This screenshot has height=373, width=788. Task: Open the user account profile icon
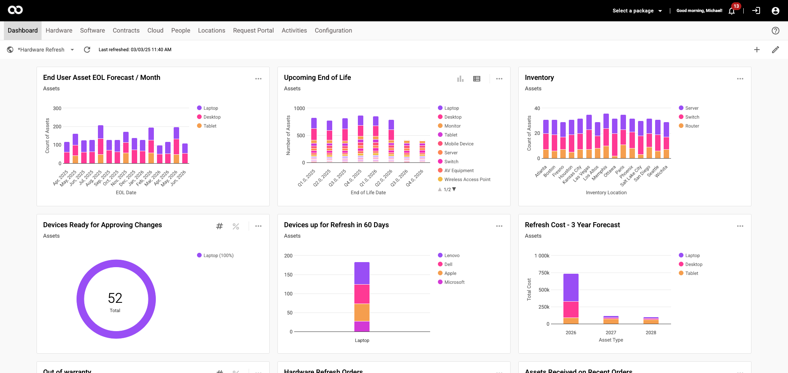tap(775, 11)
